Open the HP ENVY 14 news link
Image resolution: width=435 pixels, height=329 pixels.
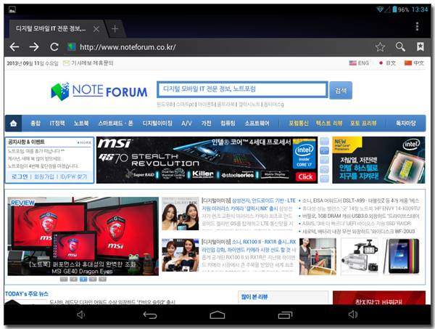coord(361,208)
